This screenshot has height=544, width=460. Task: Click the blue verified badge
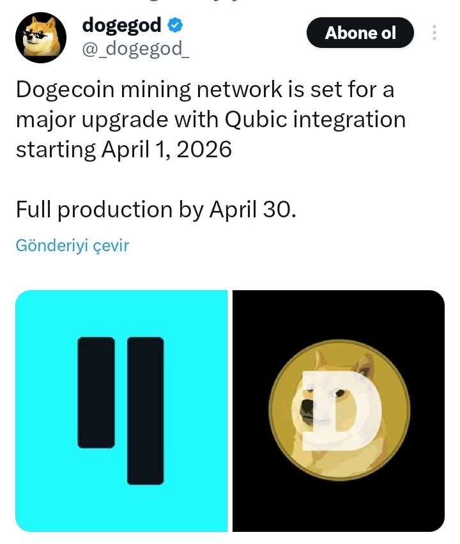click(x=175, y=26)
